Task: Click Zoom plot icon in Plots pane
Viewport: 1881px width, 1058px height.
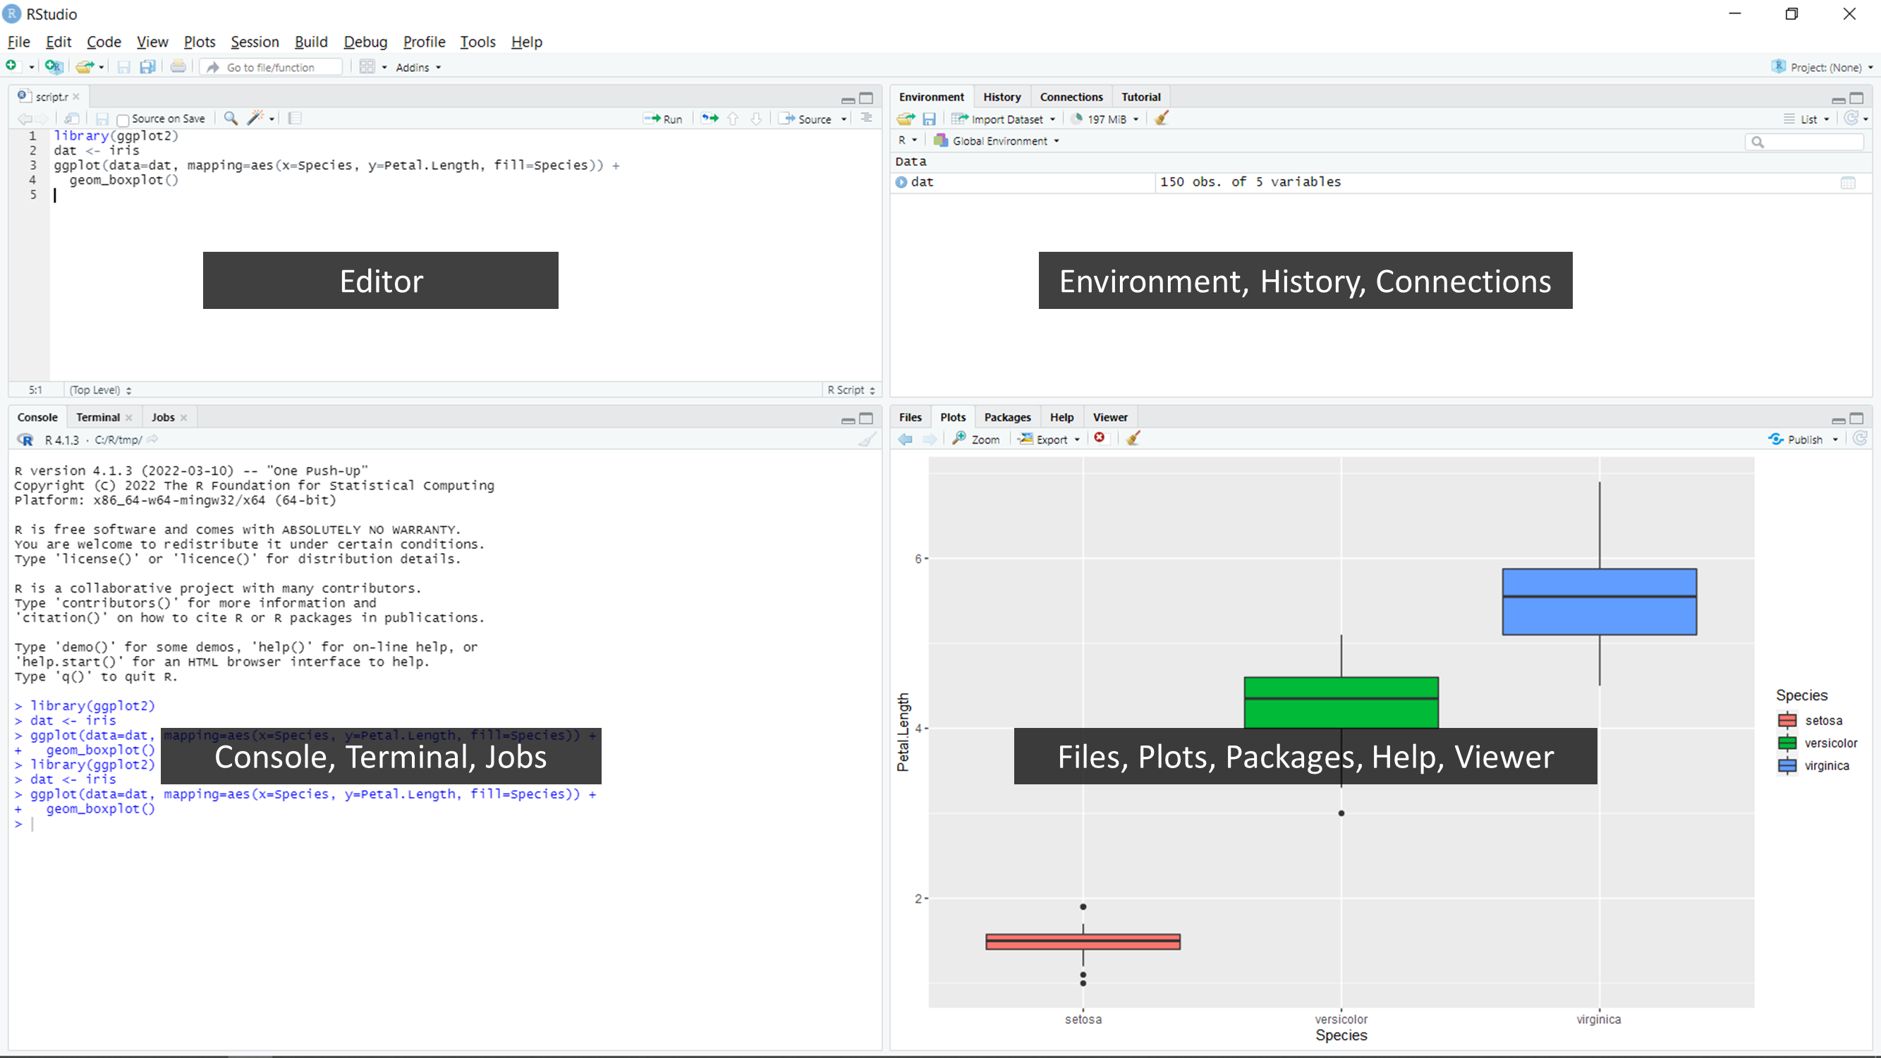Action: coord(976,439)
